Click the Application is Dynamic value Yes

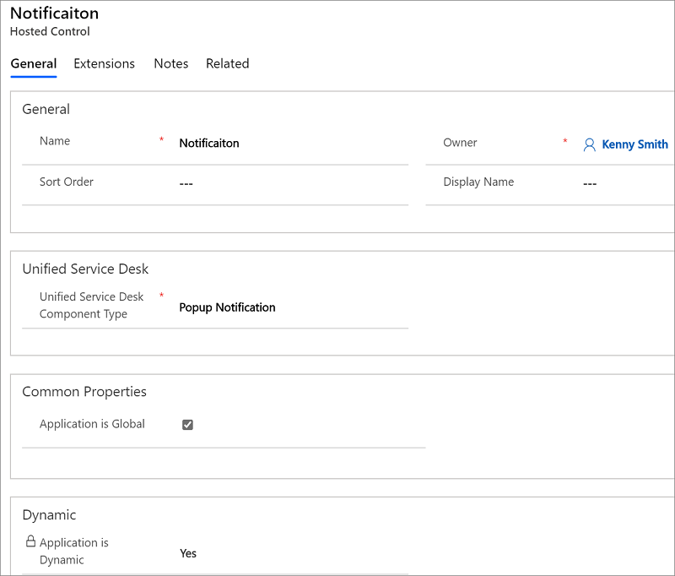pyautogui.click(x=188, y=553)
